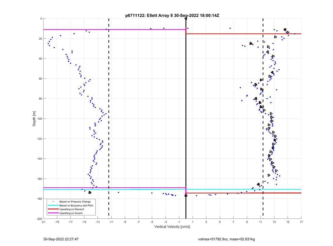This screenshot has width=333, height=246.
Task: Click x-axis tick label '-7'
Action: tap(138, 222)
